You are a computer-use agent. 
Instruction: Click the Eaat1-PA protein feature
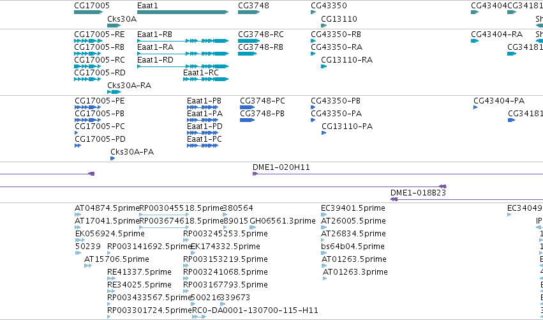click(x=202, y=120)
